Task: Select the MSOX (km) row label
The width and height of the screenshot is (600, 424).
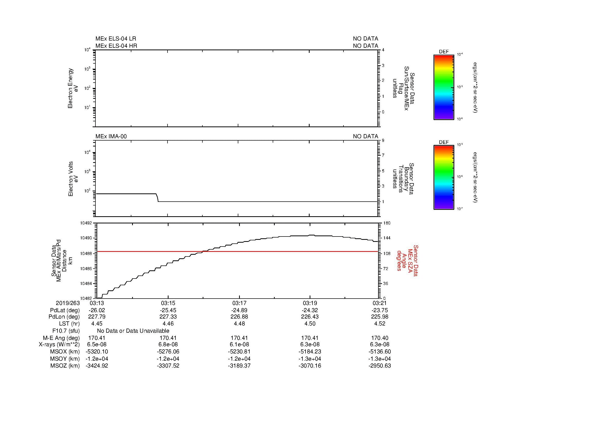Action: pos(65,352)
